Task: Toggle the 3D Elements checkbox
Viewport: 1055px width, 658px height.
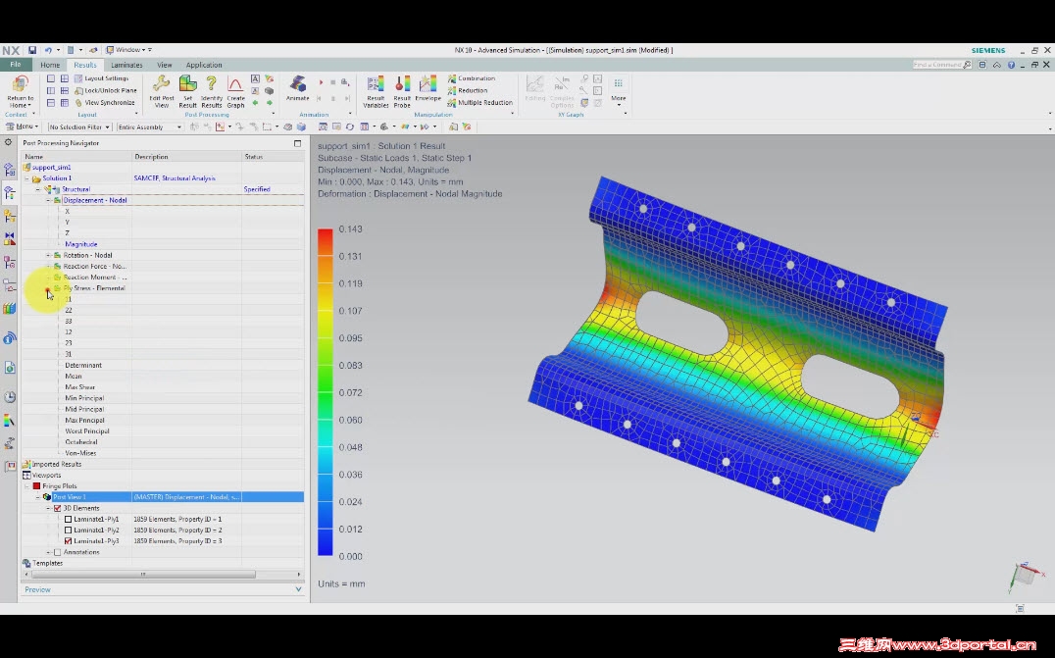Action: tap(57, 509)
